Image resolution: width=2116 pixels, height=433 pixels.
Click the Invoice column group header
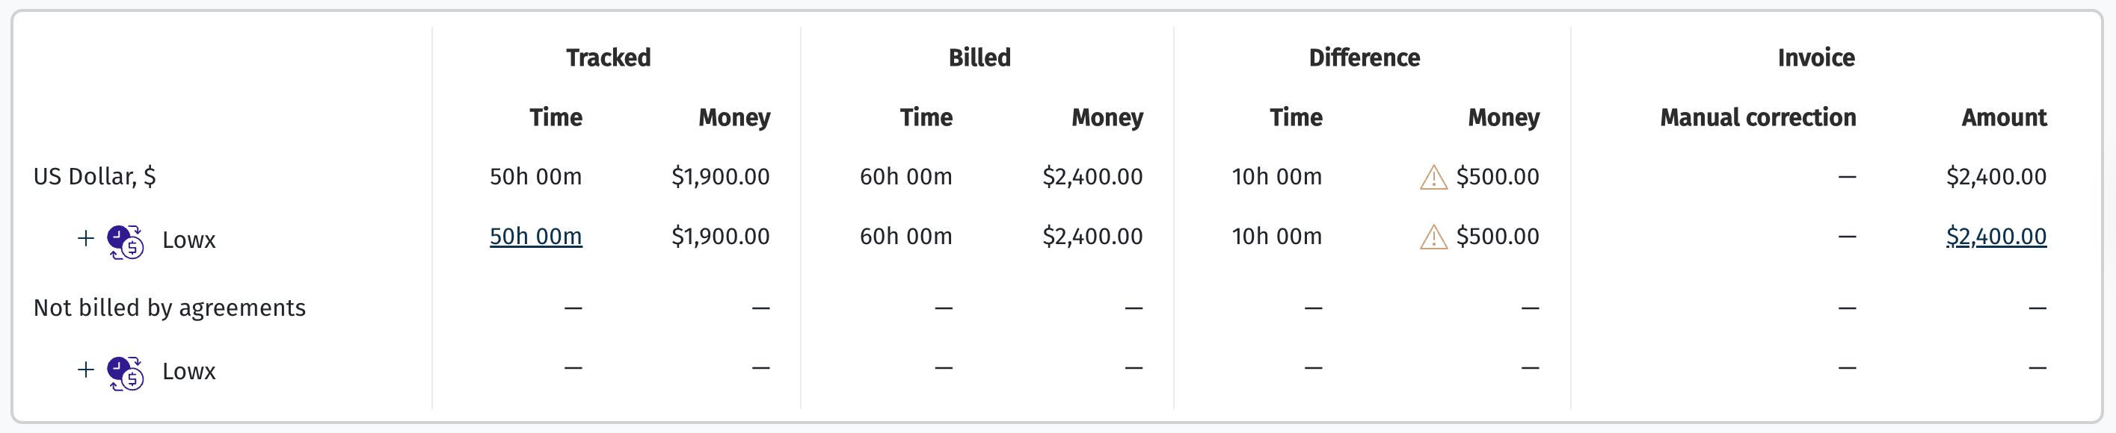pos(1815,57)
